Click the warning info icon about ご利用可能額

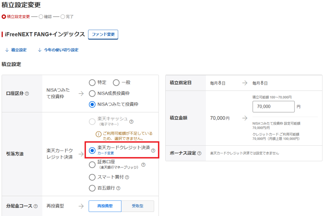click(98, 134)
